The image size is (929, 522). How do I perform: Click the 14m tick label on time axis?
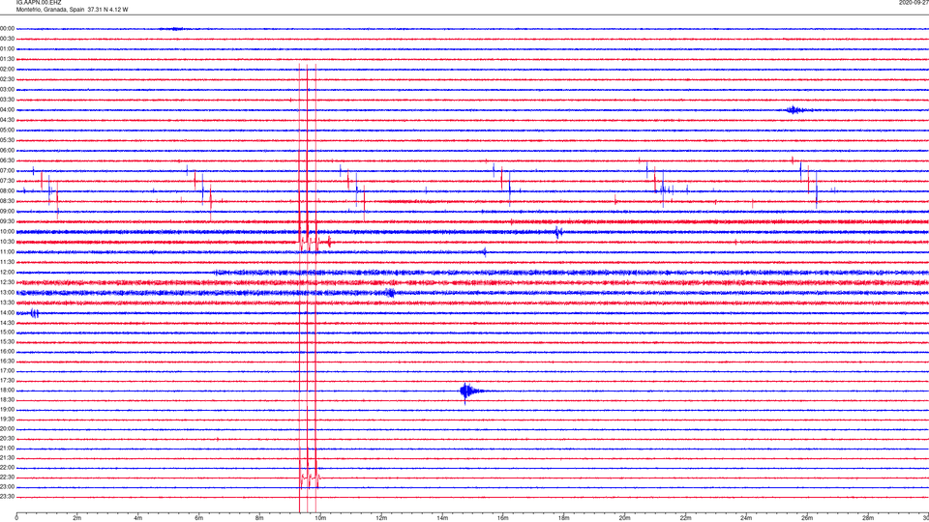(442, 518)
